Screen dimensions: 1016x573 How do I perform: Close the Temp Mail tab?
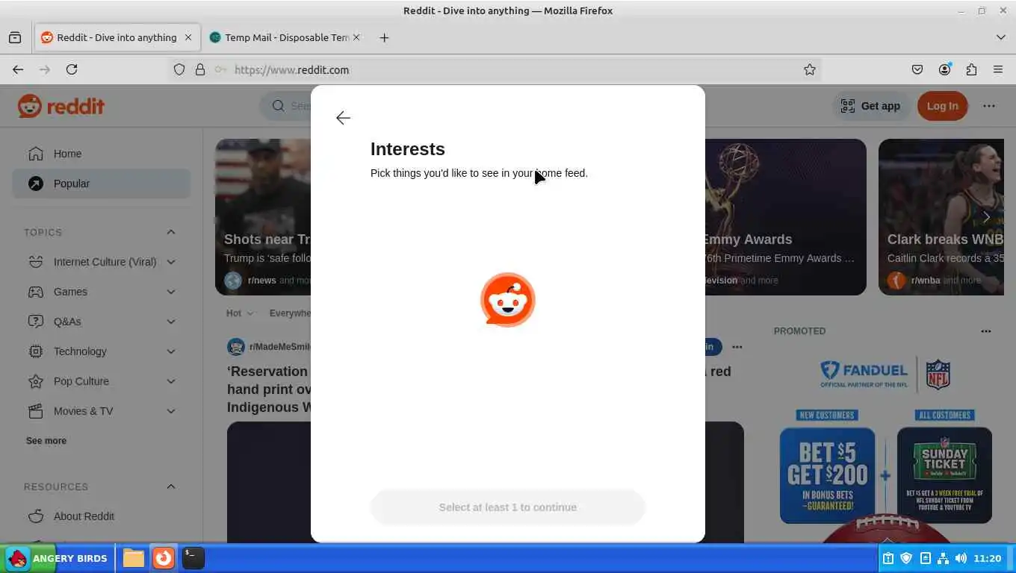click(x=356, y=37)
